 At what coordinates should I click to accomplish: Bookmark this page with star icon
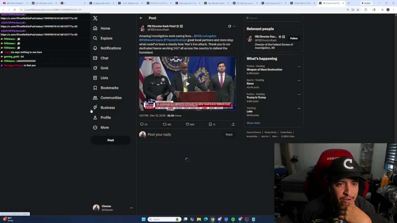[358, 10]
